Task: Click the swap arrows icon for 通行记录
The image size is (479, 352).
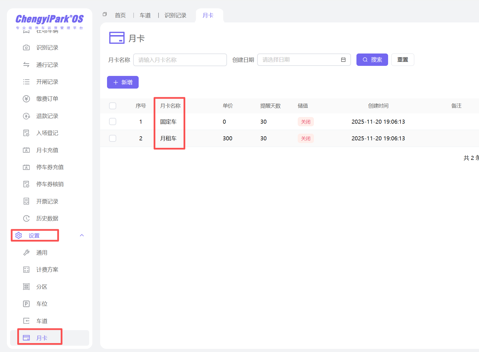Action: [26, 65]
